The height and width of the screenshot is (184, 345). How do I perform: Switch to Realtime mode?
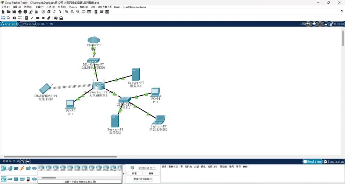[x=312, y=162]
